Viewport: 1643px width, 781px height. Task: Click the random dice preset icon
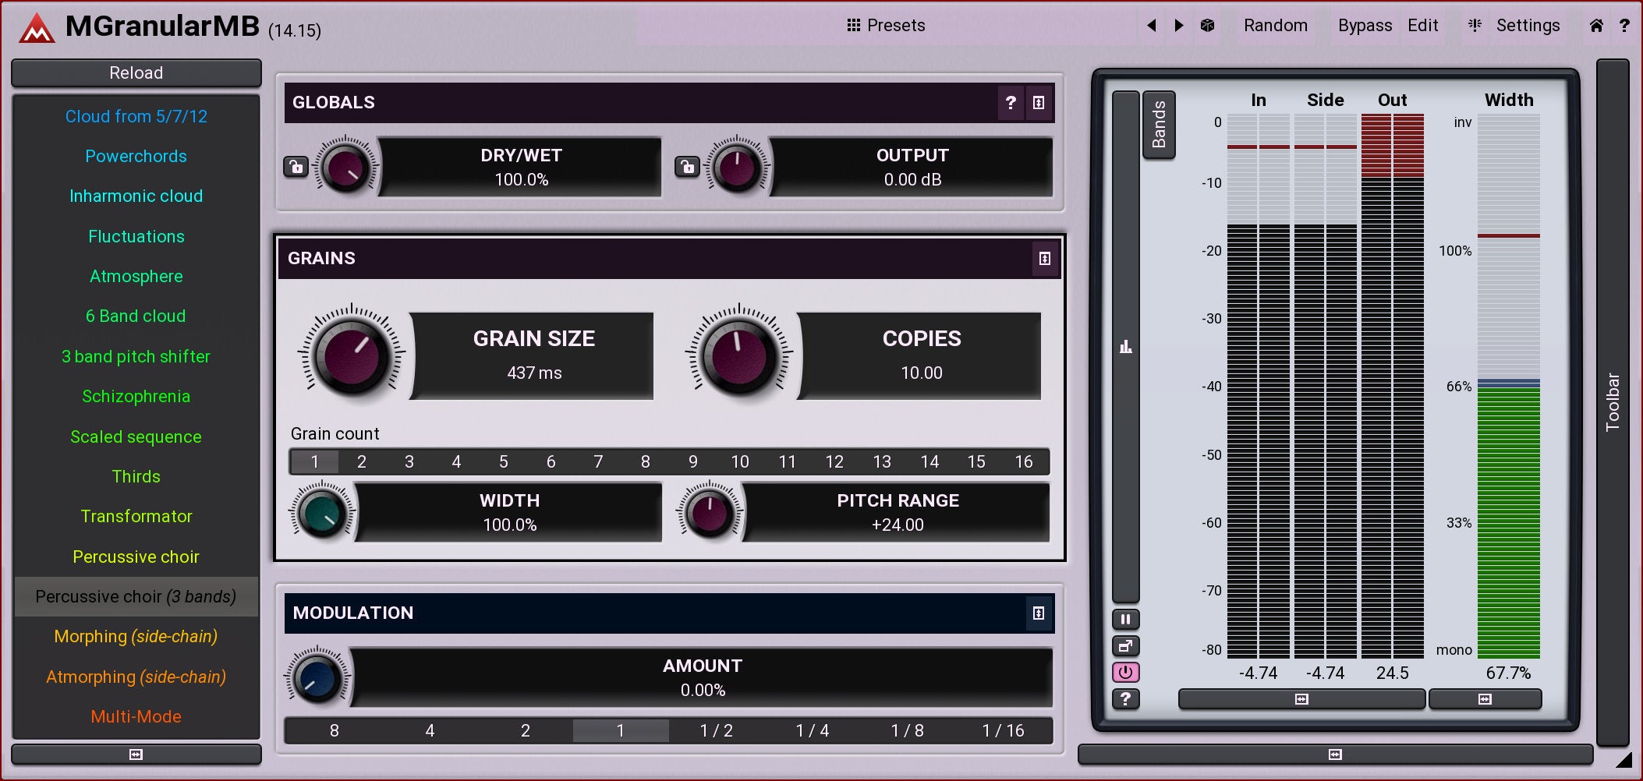point(1207,26)
